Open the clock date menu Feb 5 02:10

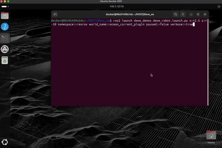(117, 6)
